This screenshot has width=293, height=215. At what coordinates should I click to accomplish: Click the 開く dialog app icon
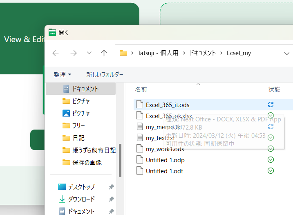(x=52, y=32)
